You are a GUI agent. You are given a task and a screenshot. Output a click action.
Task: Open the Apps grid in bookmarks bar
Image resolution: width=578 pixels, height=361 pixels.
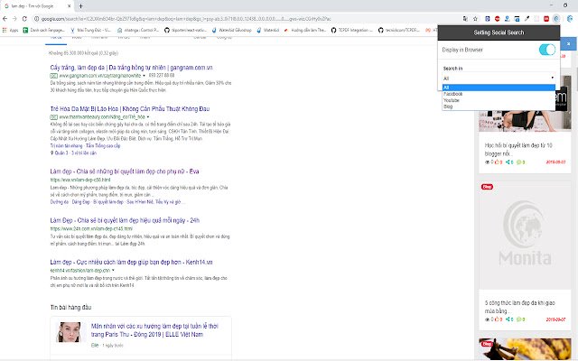point(10,30)
